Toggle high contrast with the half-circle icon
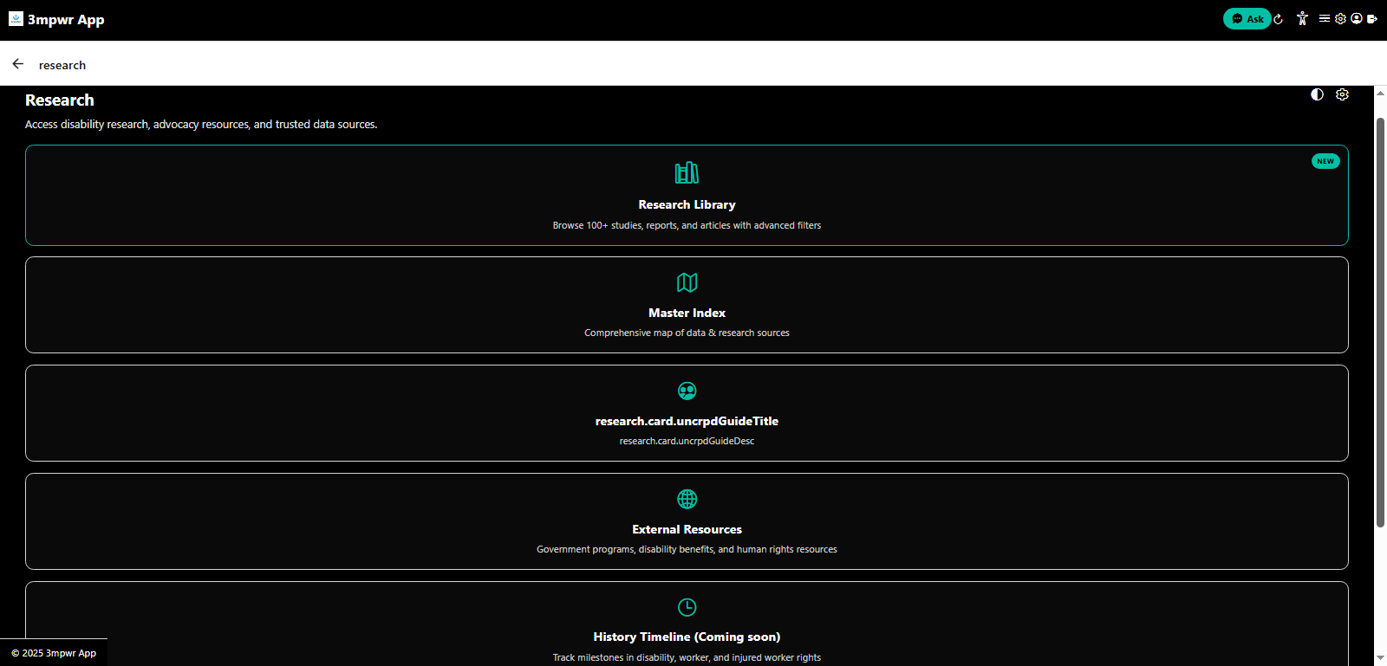1387x666 pixels. tap(1317, 94)
